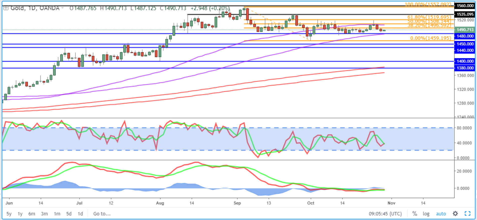Click the 09:05:45 (UTC) timezone clock
The height and width of the screenshot is (220, 477).
click(x=385, y=214)
